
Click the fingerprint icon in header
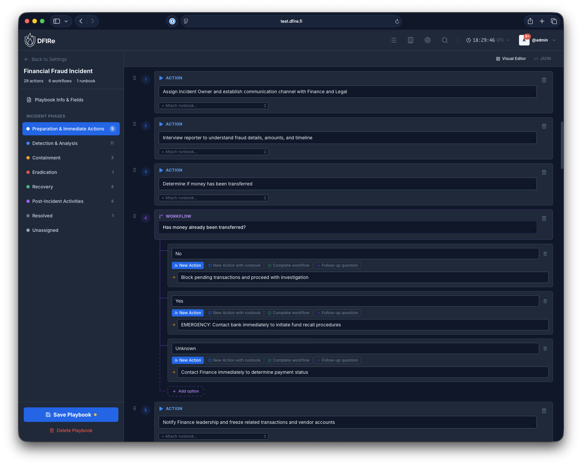(428, 40)
